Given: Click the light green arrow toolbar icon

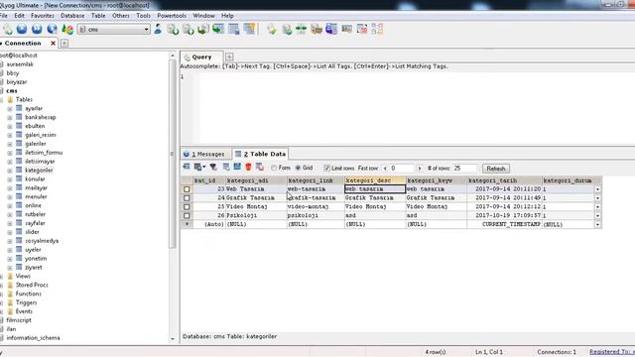Looking at the screenshot, I should pyautogui.click(x=272, y=29).
